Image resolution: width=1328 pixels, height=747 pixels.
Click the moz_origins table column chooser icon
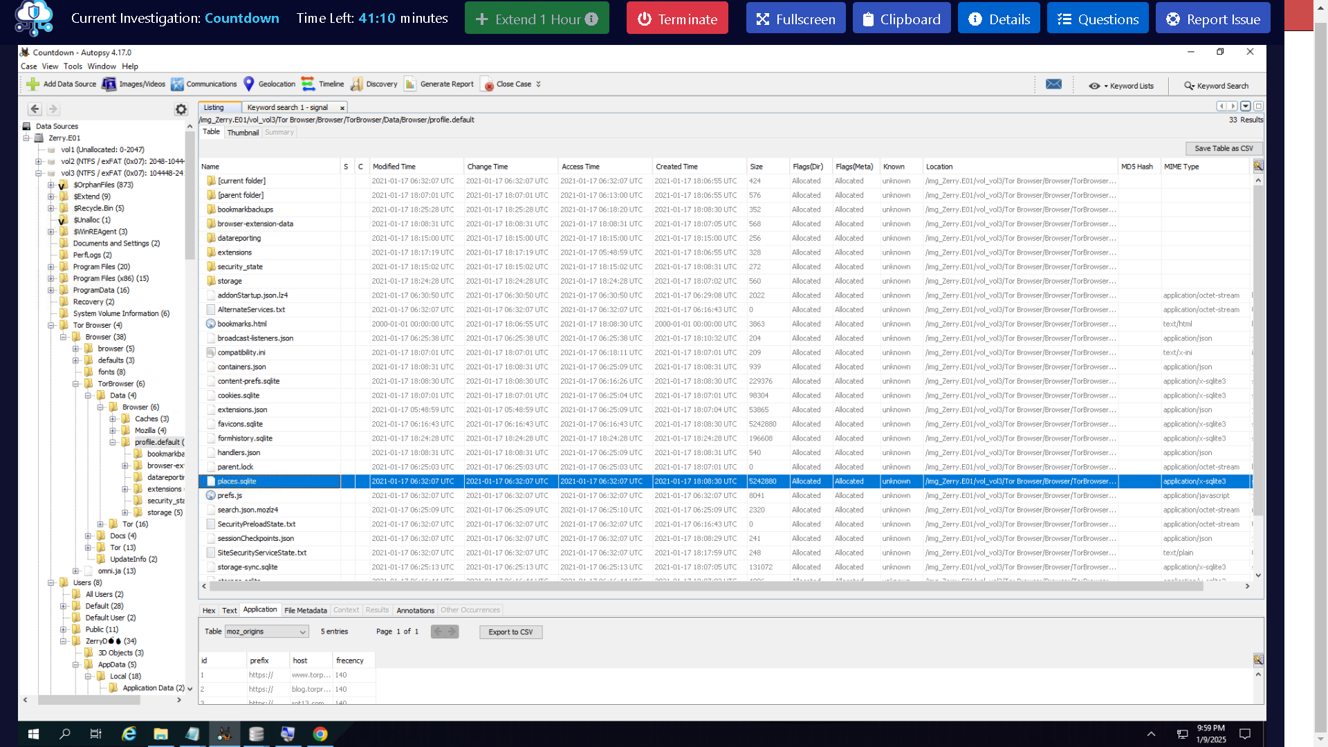(x=1258, y=660)
